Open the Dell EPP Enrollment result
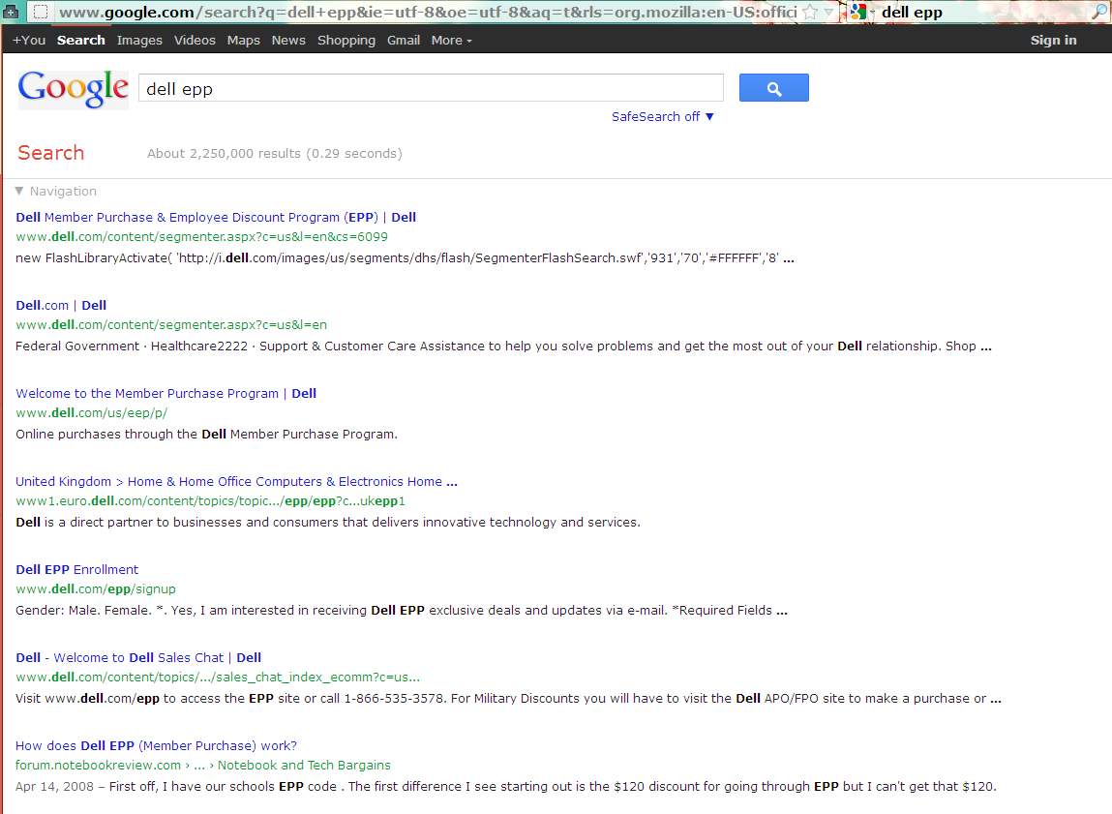This screenshot has height=814, width=1112. [77, 570]
